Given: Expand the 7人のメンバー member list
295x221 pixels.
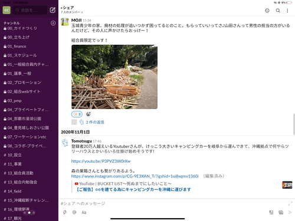Looking at the screenshot, I should 71,12.
